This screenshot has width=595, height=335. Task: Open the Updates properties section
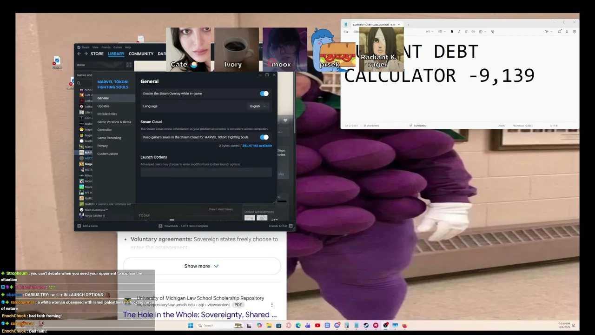coord(103,106)
